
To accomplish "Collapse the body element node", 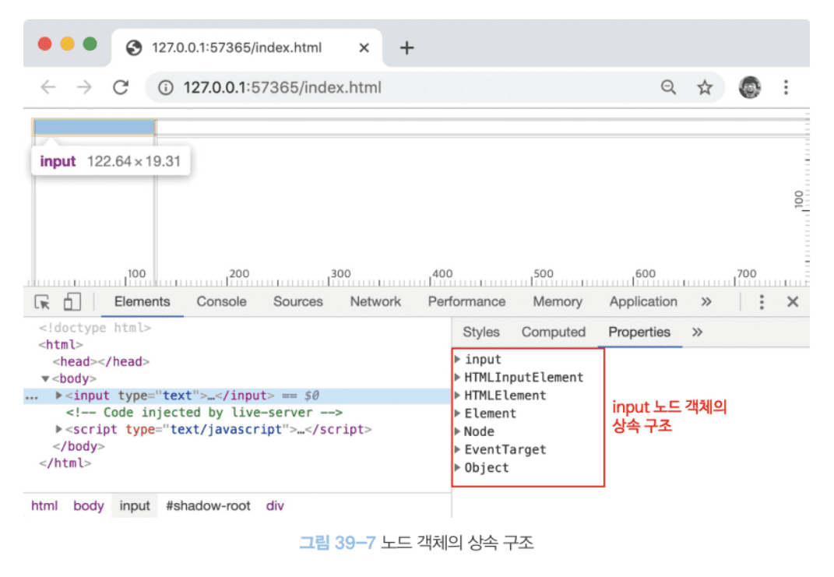I will (x=45, y=379).
